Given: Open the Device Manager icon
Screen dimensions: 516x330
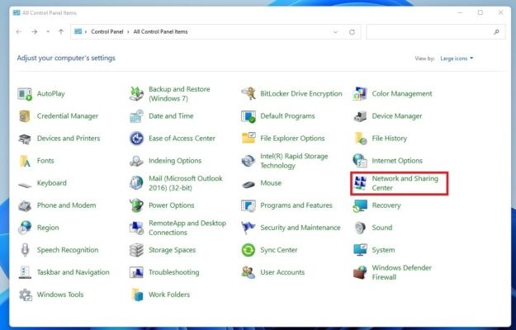Looking at the screenshot, I should click(x=360, y=116).
